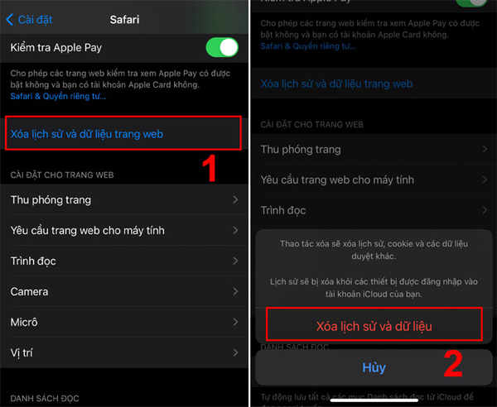Open Yêu cầu trang web cho máy tính chevron
The image size is (497, 407).
[235, 231]
